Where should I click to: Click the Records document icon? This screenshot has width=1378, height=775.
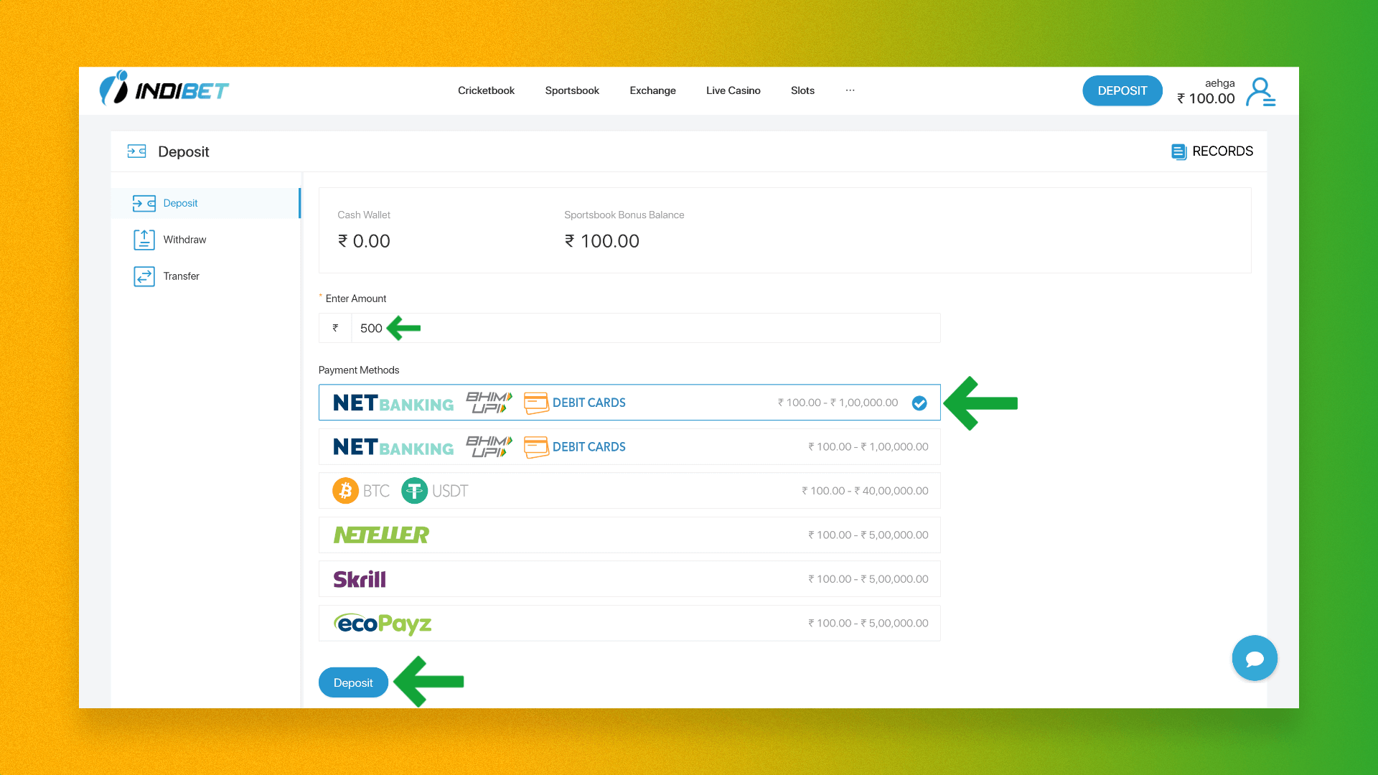point(1178,151)
